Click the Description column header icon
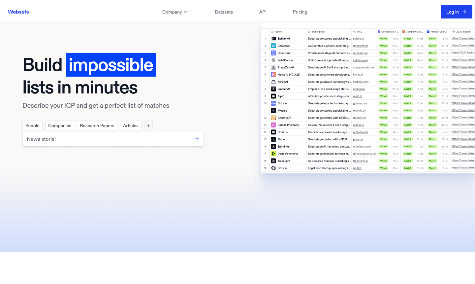 pos(310,32)
